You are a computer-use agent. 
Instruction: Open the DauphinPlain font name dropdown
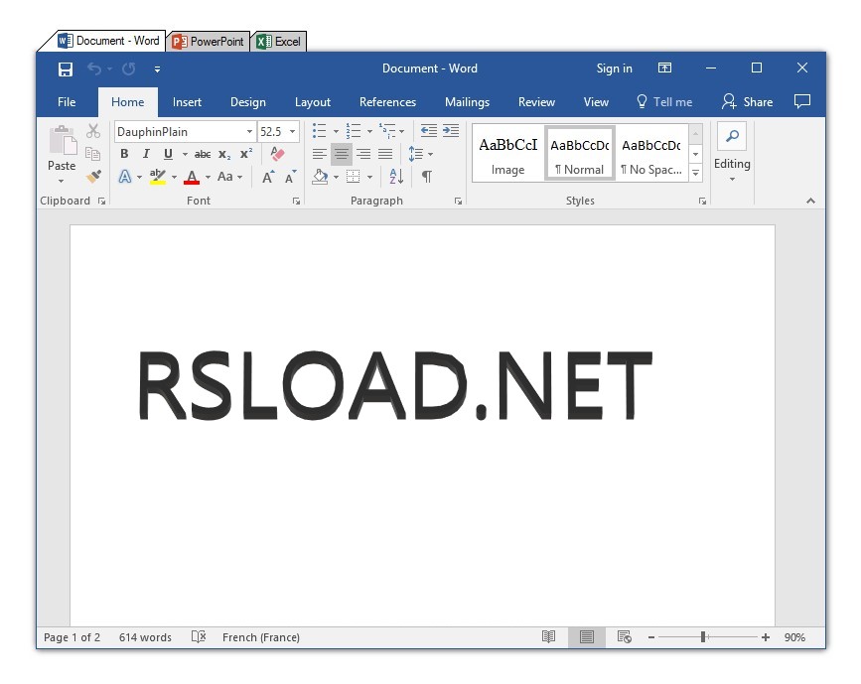coord(249,132)
